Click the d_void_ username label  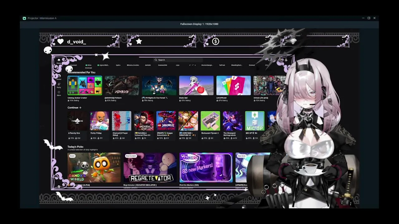coord(76,42)
